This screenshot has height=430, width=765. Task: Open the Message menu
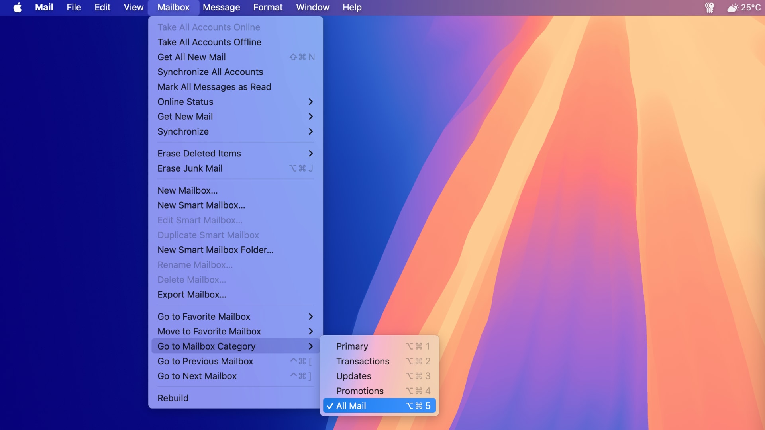click(221, 8)
